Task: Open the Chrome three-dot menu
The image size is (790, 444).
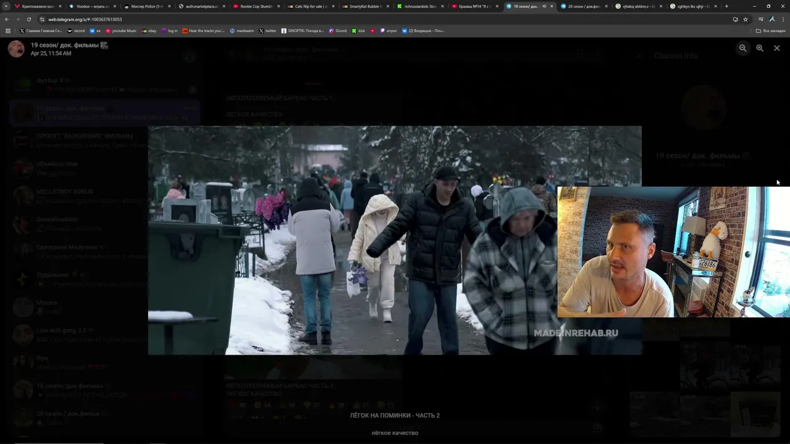Action: pyautogui.click(x=782, y=19)
